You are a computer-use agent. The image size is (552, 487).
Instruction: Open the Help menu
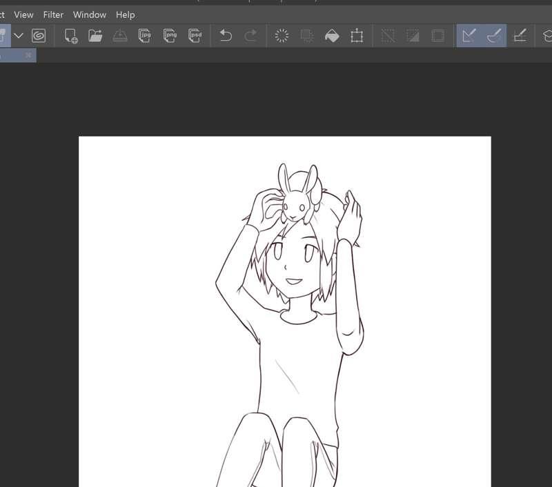coord(126,14)
